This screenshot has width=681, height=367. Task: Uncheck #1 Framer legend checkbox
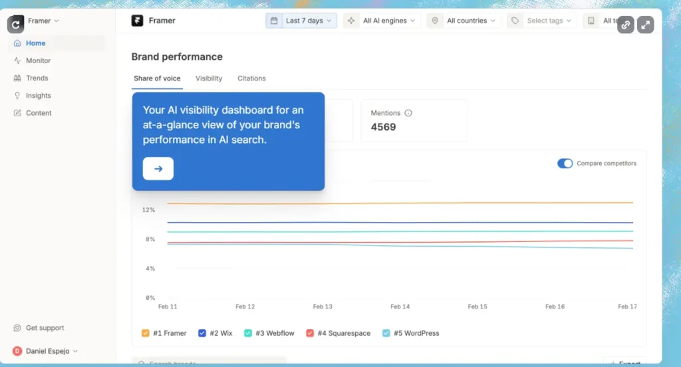(146, 333)
